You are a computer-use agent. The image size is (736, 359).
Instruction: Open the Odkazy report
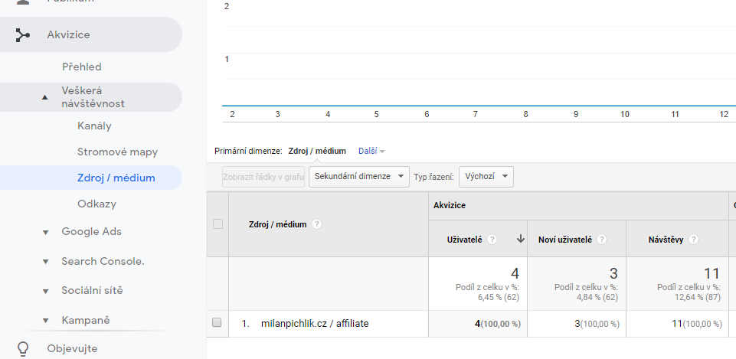point(96,204)
